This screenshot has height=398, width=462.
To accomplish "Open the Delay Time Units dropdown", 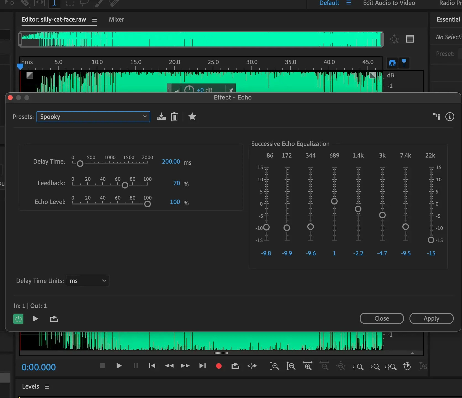I will [88, 281].
